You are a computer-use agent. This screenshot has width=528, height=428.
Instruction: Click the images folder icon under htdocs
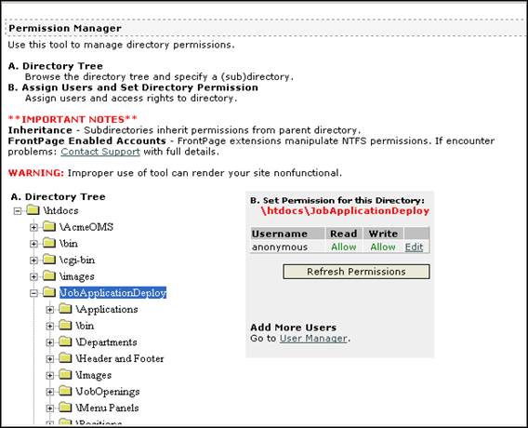pyautogui.click(x=49, y=276)
